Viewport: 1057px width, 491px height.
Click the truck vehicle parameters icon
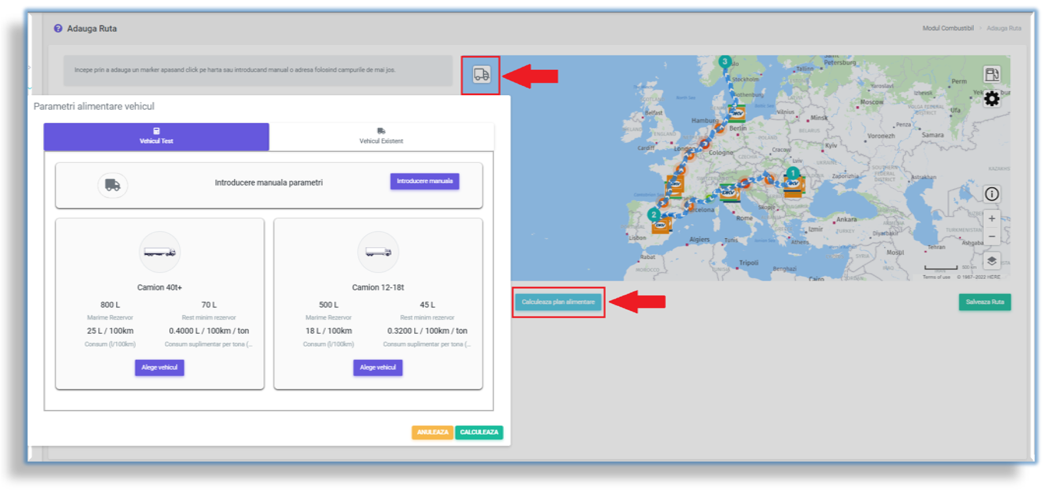(481, 75)
